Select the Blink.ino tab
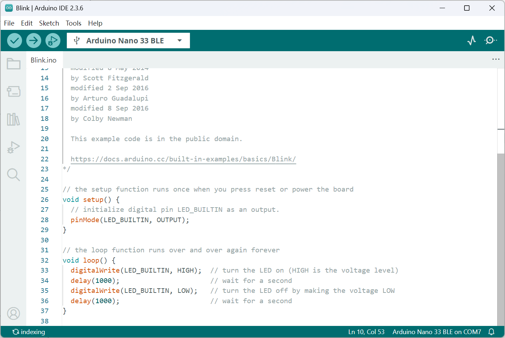The height and width of the screenshot is (338, 505). 44,60
